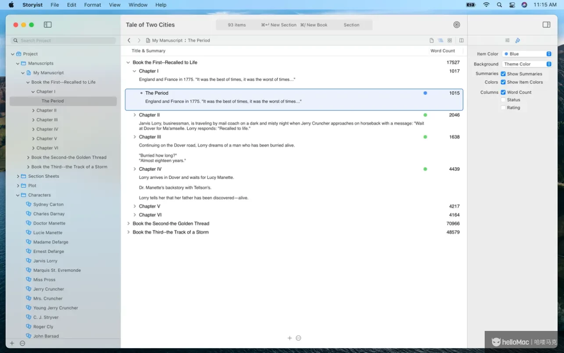Split the editor with the split view icon
The image size is (564, 353).
461,40
